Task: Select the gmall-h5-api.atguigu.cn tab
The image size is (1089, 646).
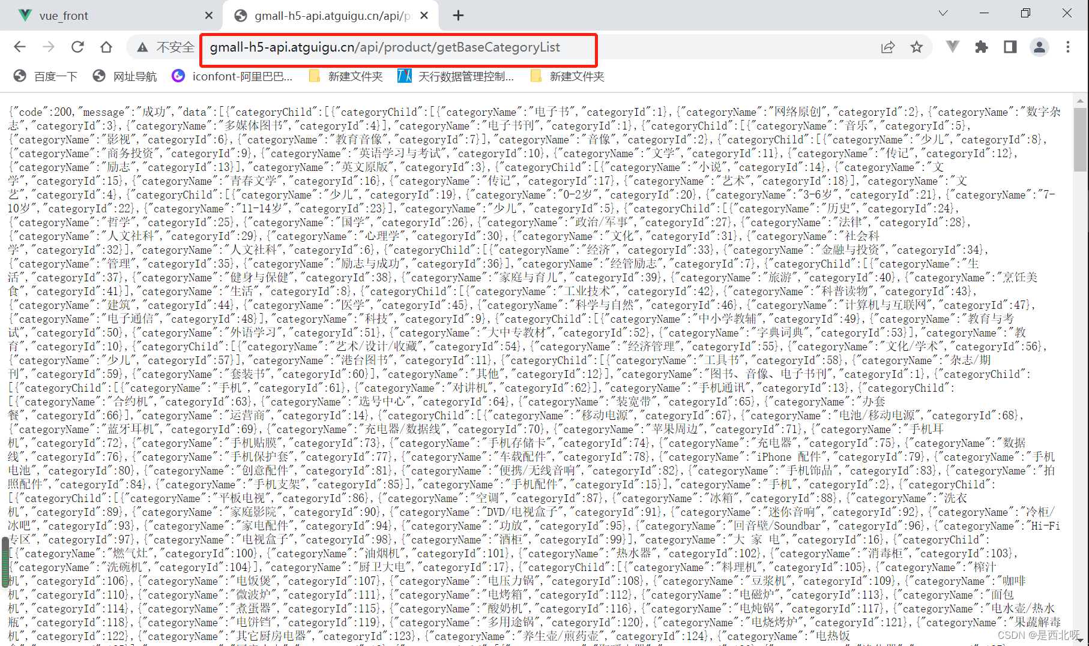Action: 330,16
